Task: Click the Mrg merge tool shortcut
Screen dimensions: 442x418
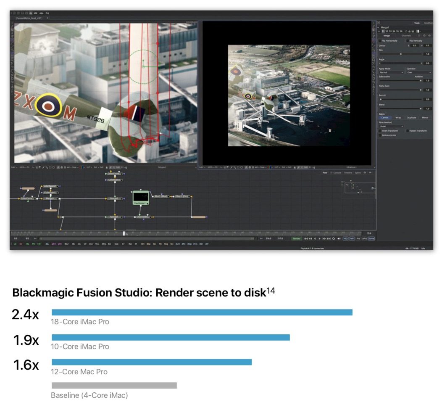Action: 104,243
